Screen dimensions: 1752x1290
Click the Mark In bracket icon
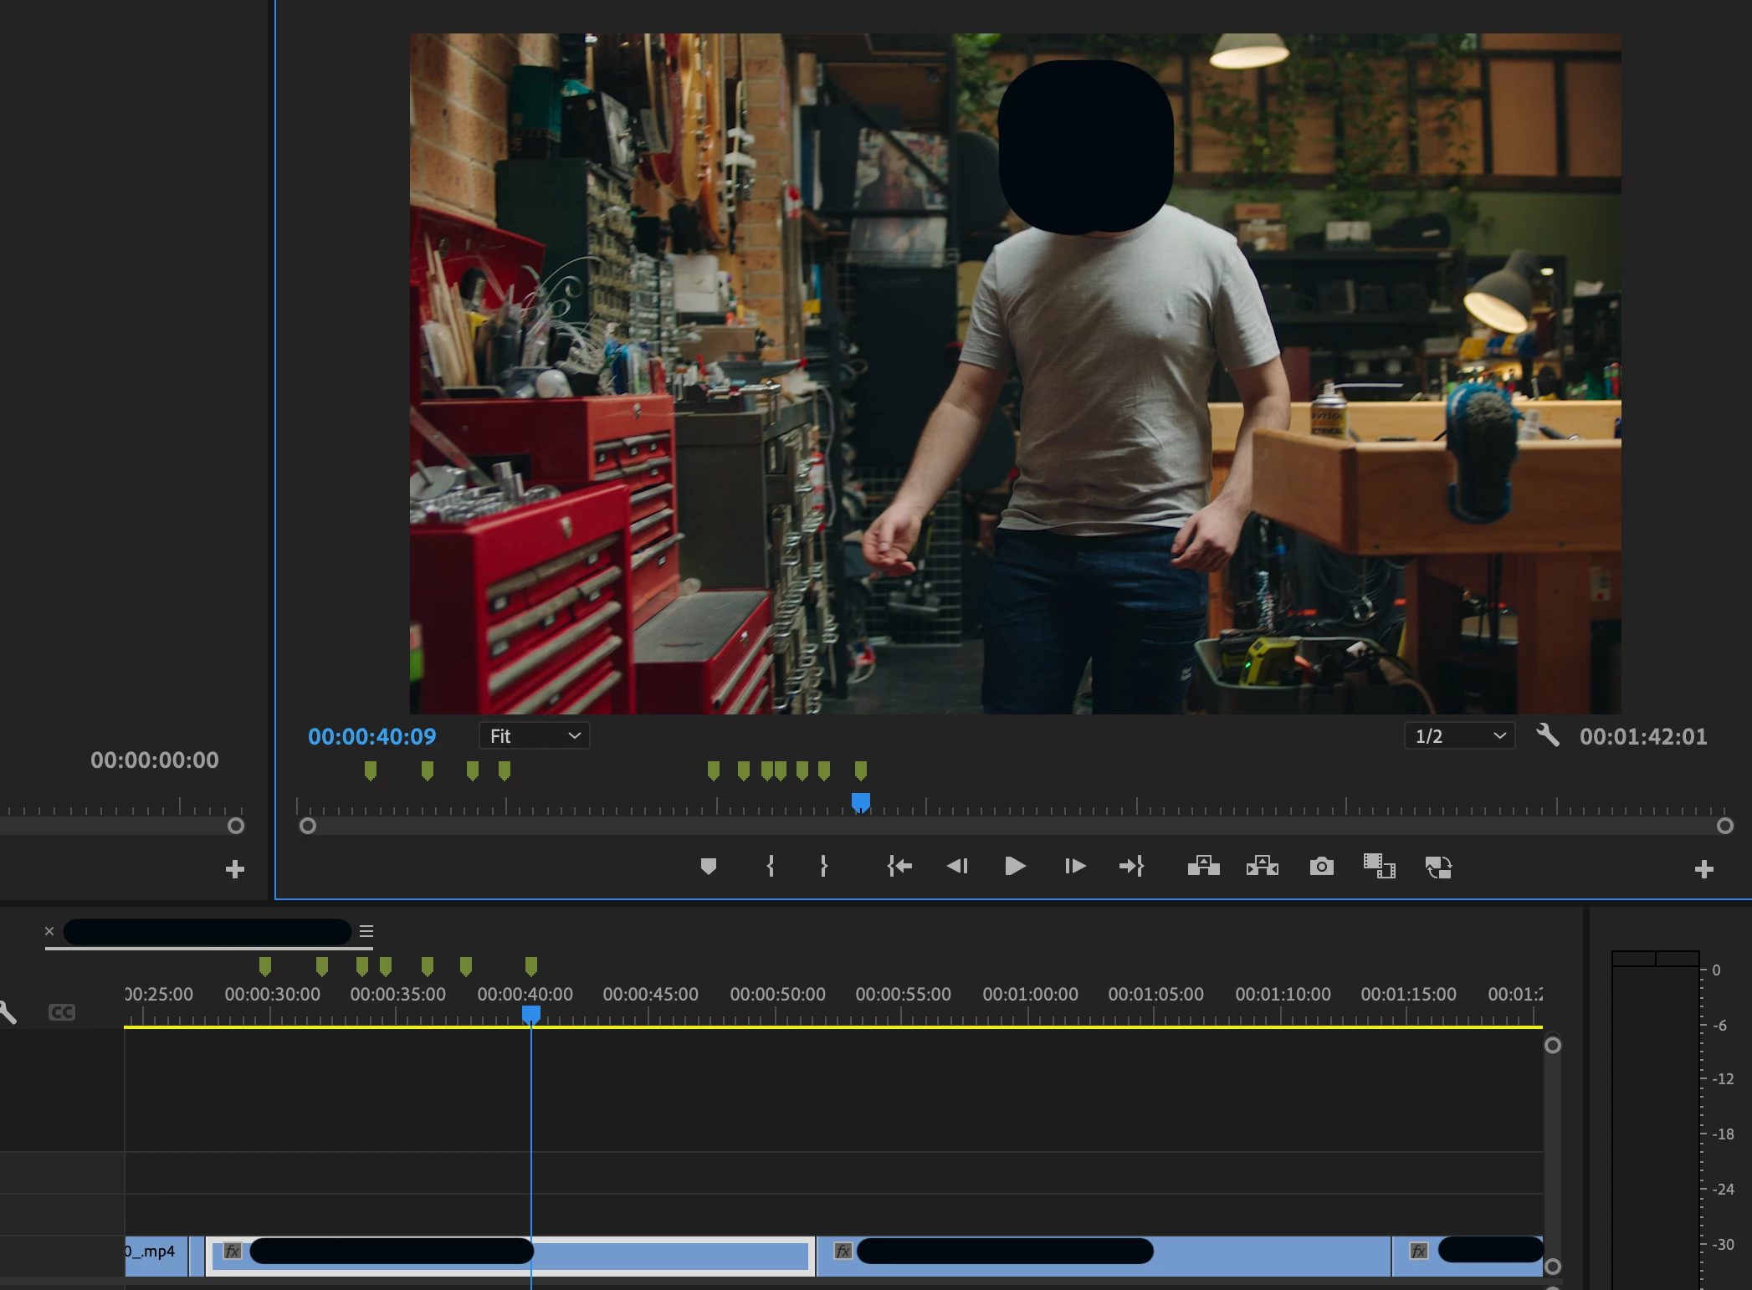770,867
